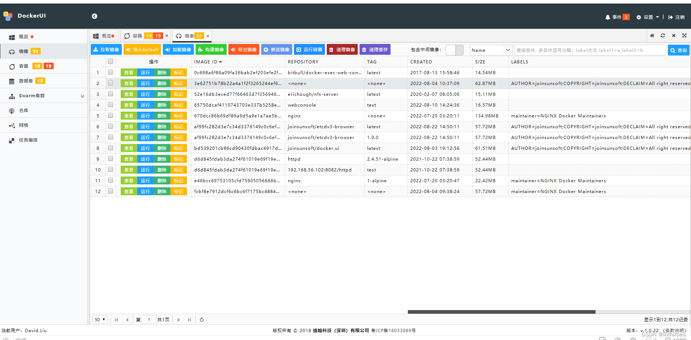Click the 导入tarball button

point(142,50)
